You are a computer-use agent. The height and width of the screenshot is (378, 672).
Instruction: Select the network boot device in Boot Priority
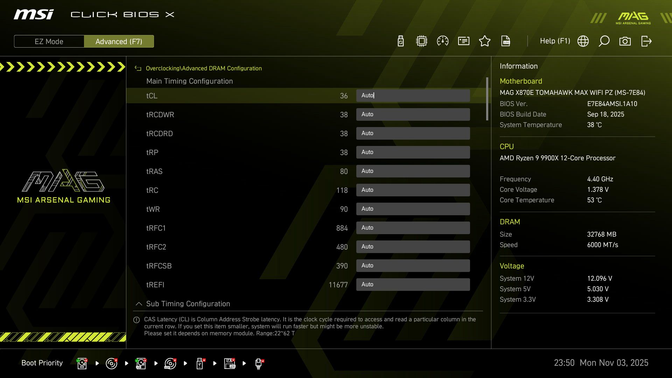click(x=259, y=363)
